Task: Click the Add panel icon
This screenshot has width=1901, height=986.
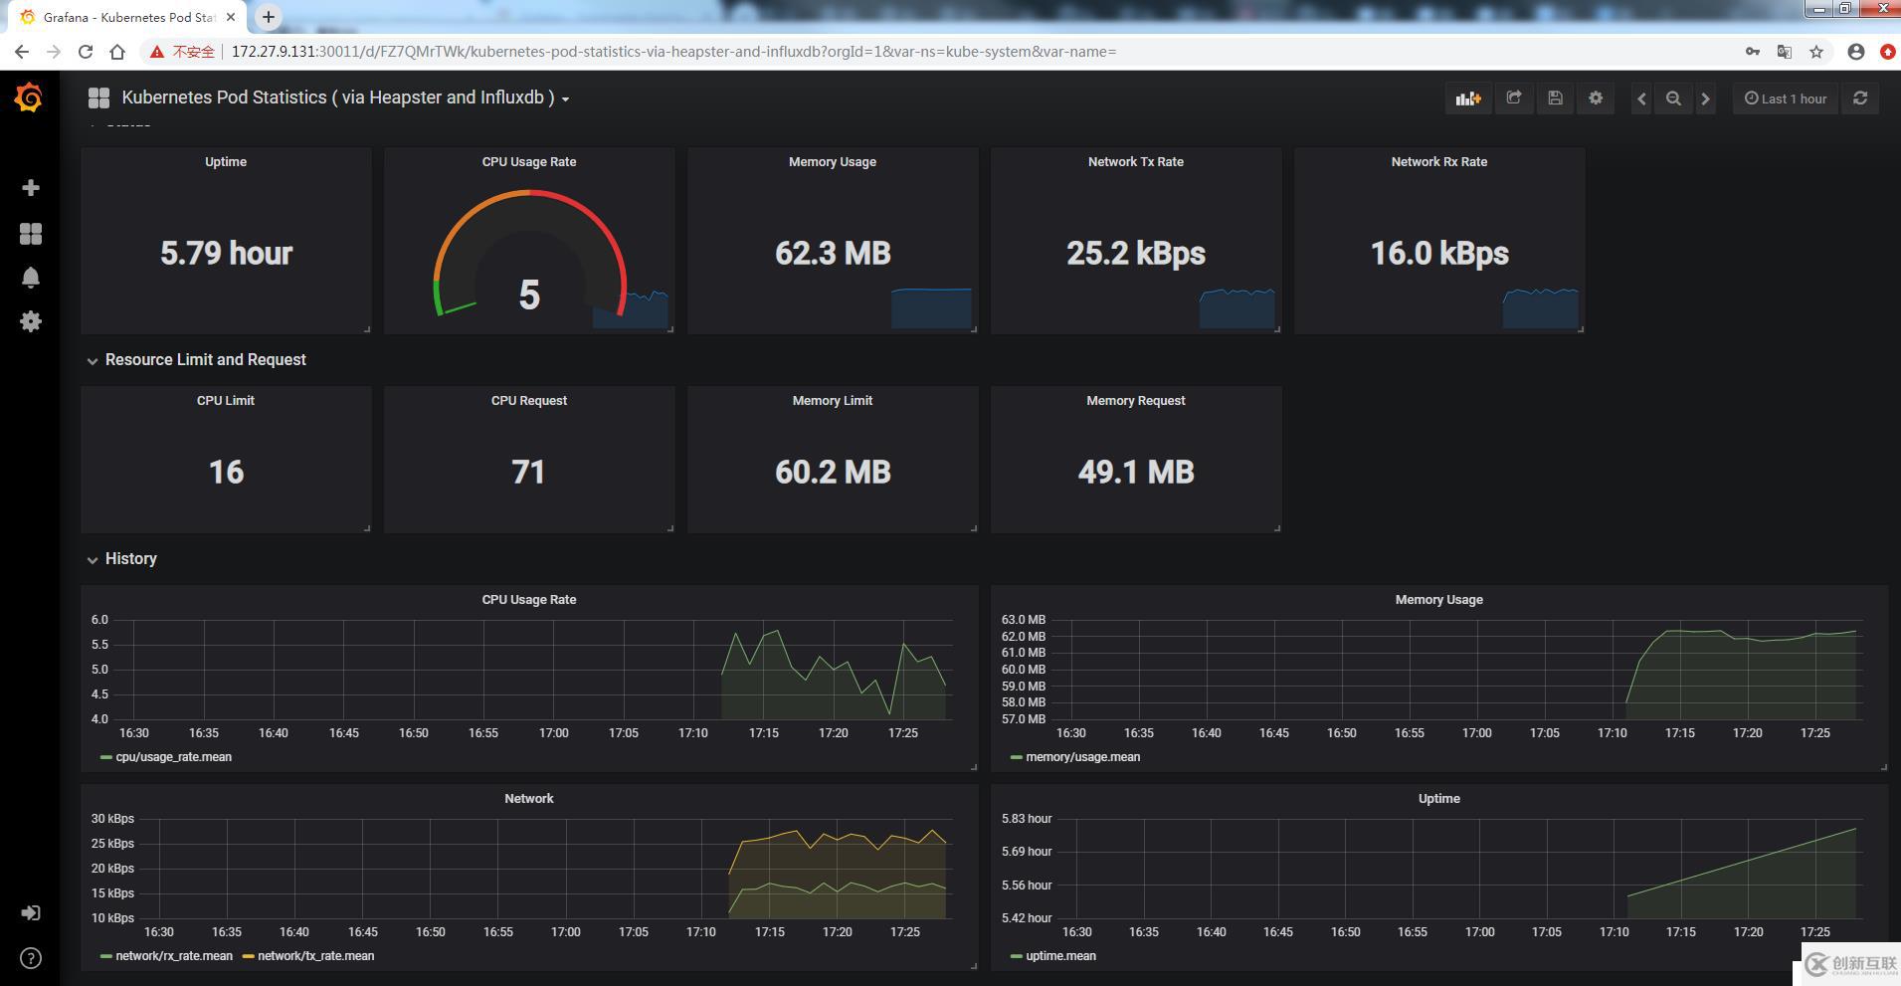Action: [x=1467, y=99]
